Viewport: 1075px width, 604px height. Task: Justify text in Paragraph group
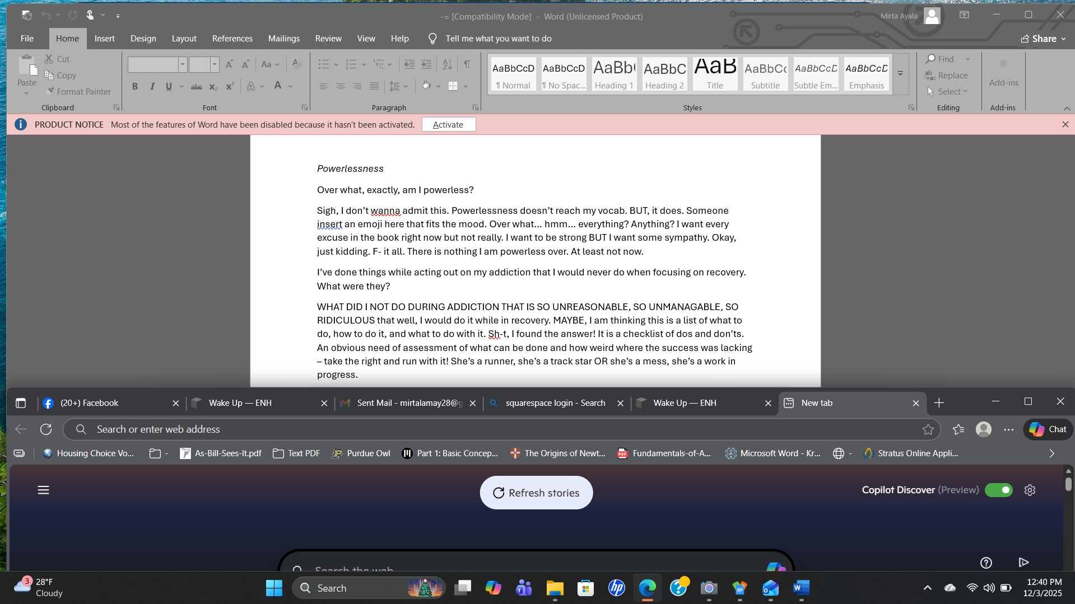(374, 86)
